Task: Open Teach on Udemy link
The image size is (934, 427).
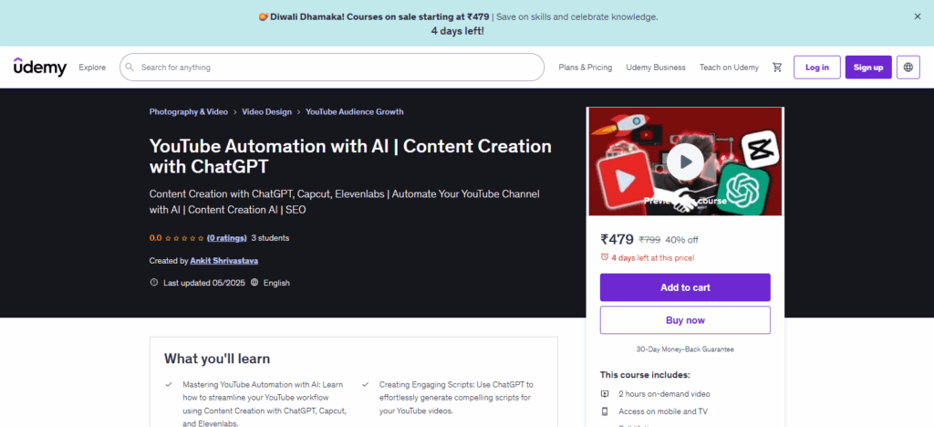Action: point(729,68)
